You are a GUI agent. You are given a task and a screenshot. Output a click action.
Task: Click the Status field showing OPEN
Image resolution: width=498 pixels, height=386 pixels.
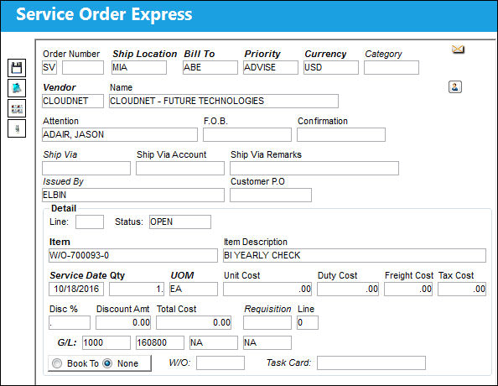(180, 222)
